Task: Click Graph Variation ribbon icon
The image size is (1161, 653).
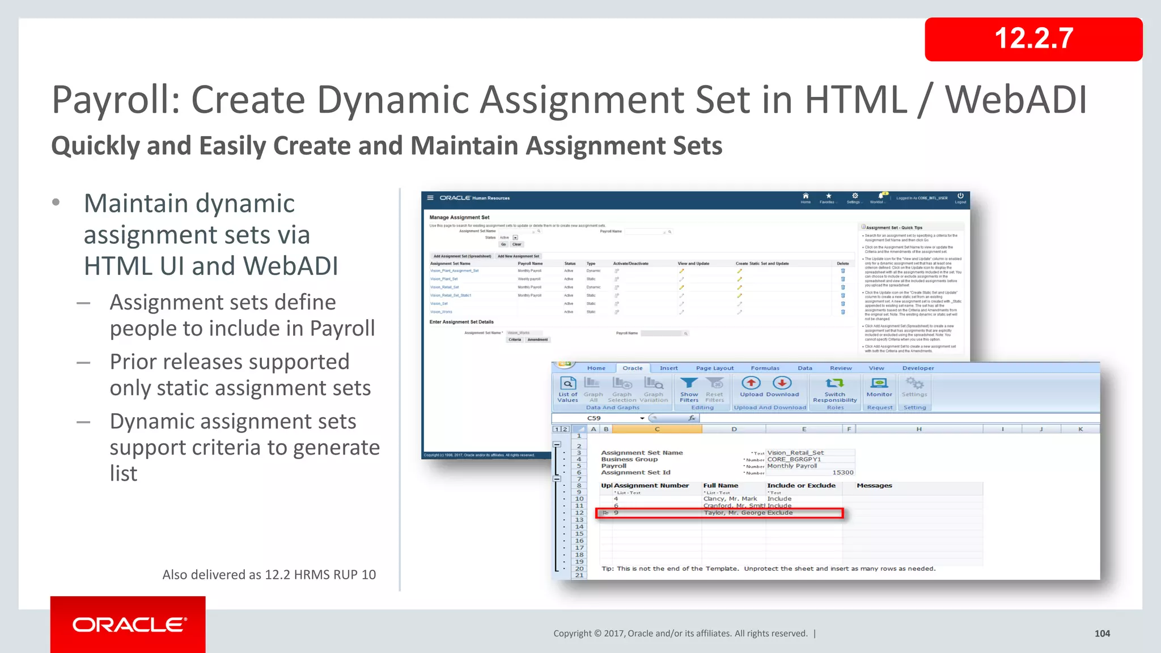Action: (x=654, y=383)
